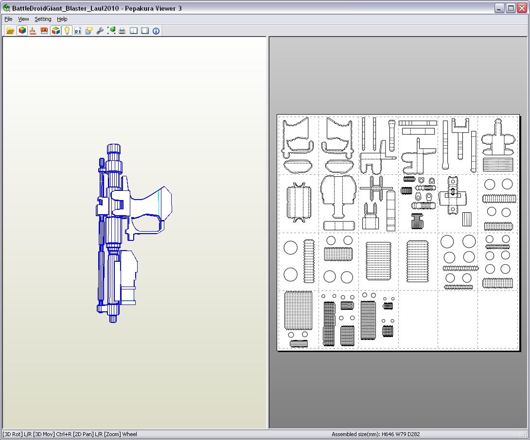The height and width of the screenshot is (440, 530).
Task: Click the wrench settings icon
Action: point(100,31)
